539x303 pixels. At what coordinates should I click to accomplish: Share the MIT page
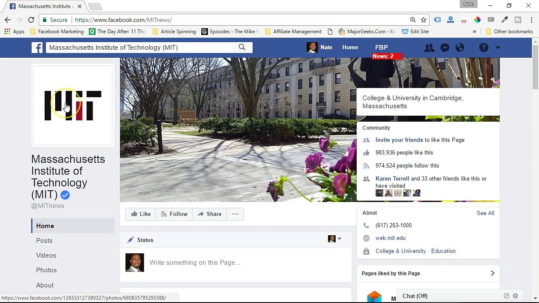209,214
